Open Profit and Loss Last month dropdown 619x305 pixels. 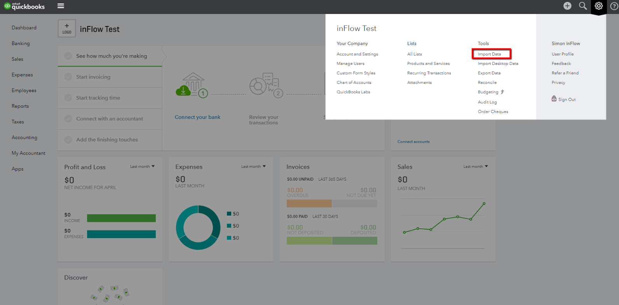click(x=142, y=166)
